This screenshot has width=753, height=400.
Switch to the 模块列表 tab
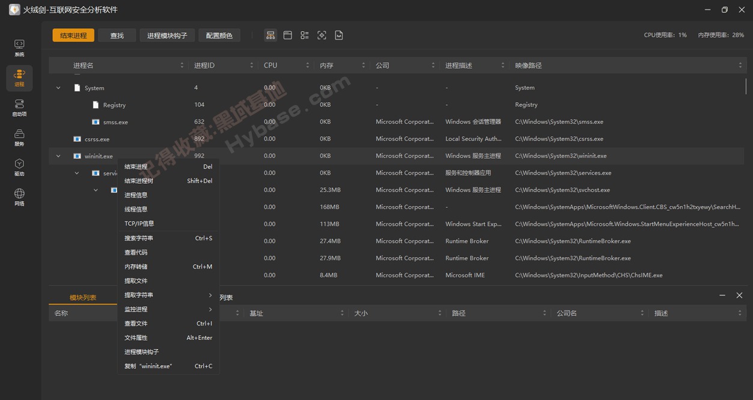tap(83, 297)
